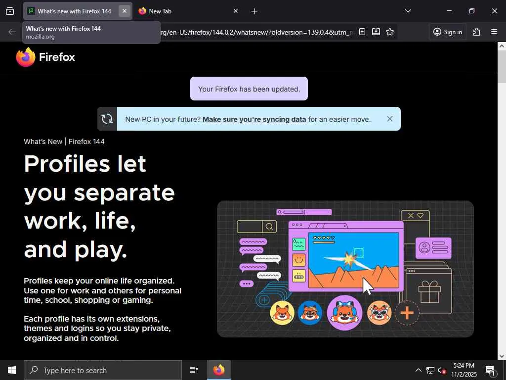506x380 pixels.
Task: Click the Firefox taskbar icon
Action: point(219,370)
